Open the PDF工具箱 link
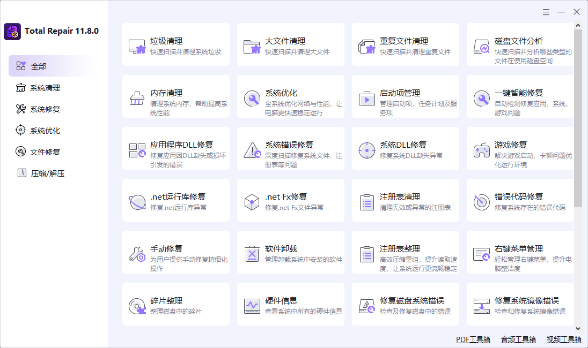The height and width of the screenshot is (348, 588). (x=473, y=339)
